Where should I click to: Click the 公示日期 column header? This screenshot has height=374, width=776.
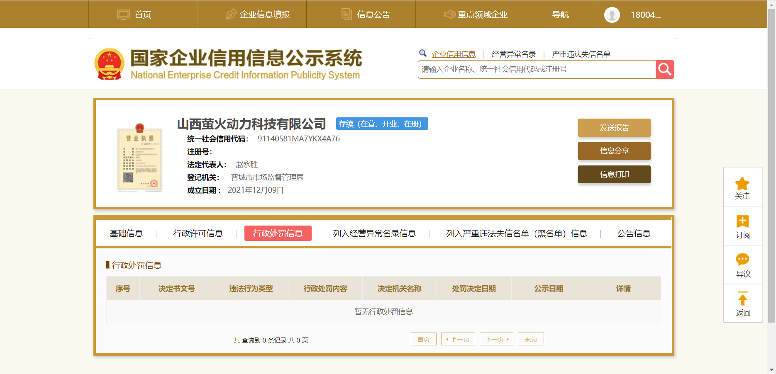click(549, 289)
